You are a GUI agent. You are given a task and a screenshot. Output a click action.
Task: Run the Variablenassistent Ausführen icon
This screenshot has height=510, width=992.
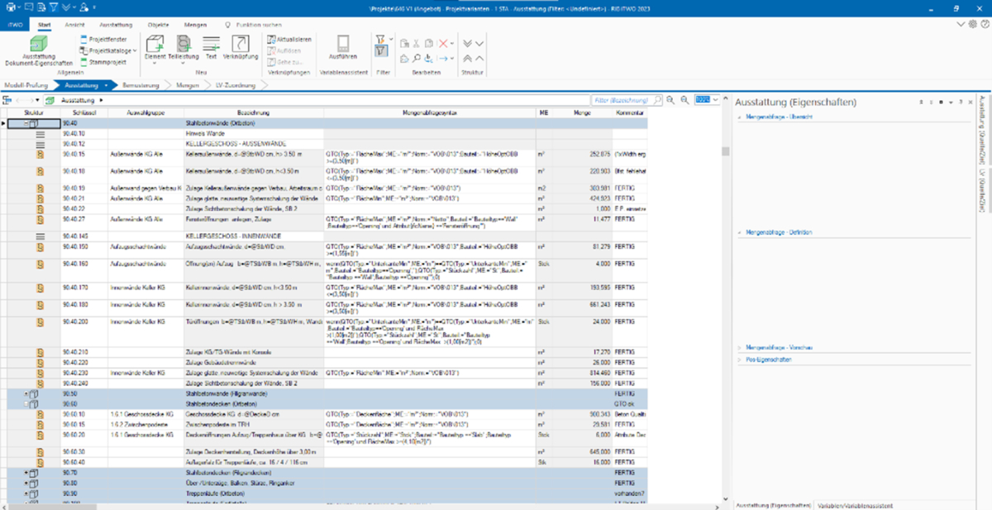coord(342,47)
